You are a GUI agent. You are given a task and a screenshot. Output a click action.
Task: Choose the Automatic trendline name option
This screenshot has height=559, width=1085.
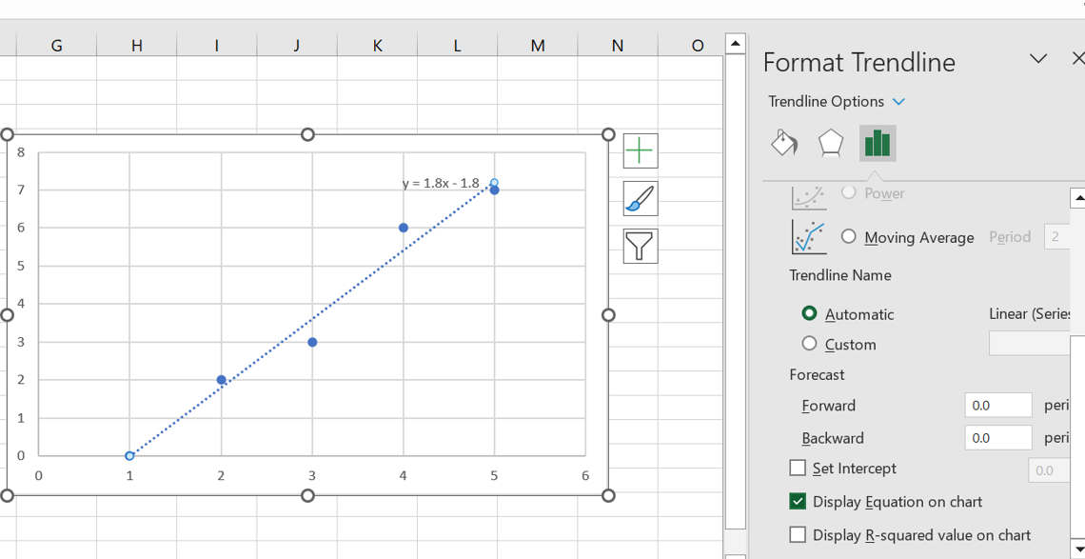coord(809,312)
